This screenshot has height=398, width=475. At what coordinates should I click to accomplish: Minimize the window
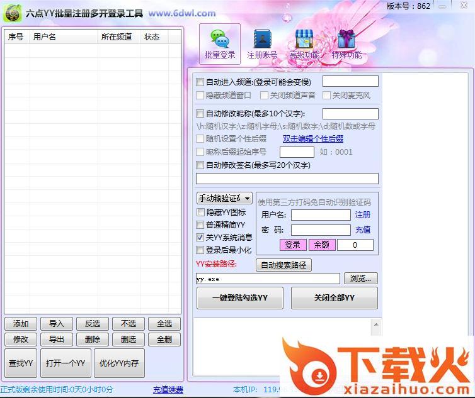pyautogui.click(x=443, y=6)
